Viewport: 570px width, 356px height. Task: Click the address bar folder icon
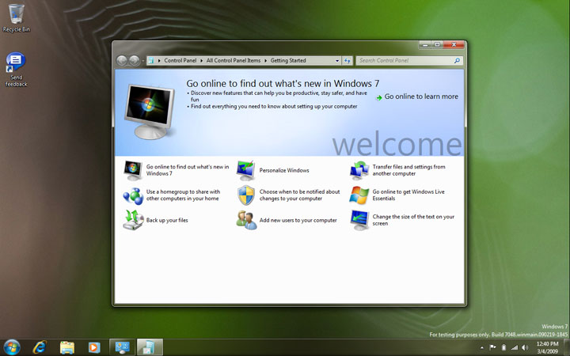click(151, 61)
